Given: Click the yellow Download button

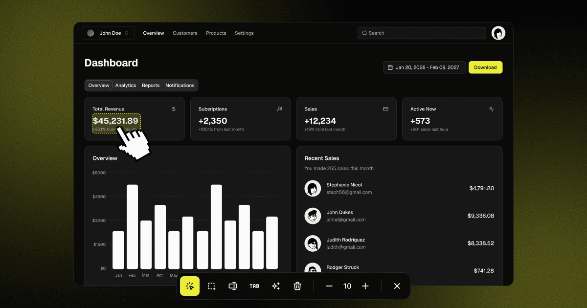Looking at the screenshot, I should click(485, 67).
